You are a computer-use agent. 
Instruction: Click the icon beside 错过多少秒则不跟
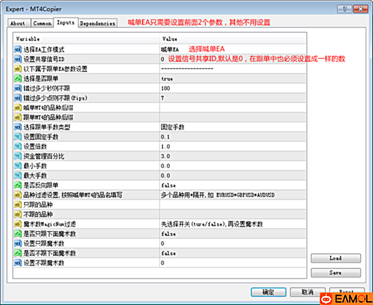18,88
